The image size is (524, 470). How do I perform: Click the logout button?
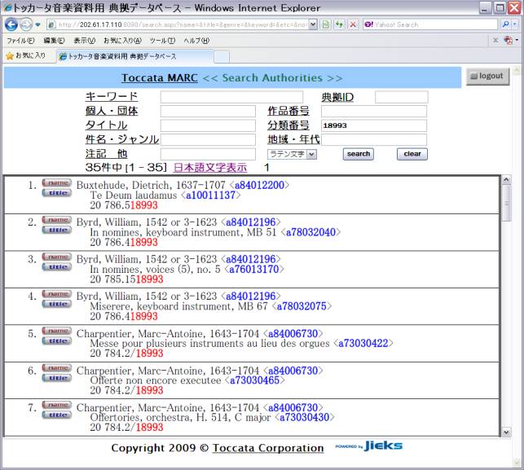point(487,77)
